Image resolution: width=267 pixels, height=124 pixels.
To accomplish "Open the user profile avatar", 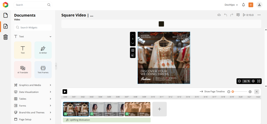I will (259, 5).
